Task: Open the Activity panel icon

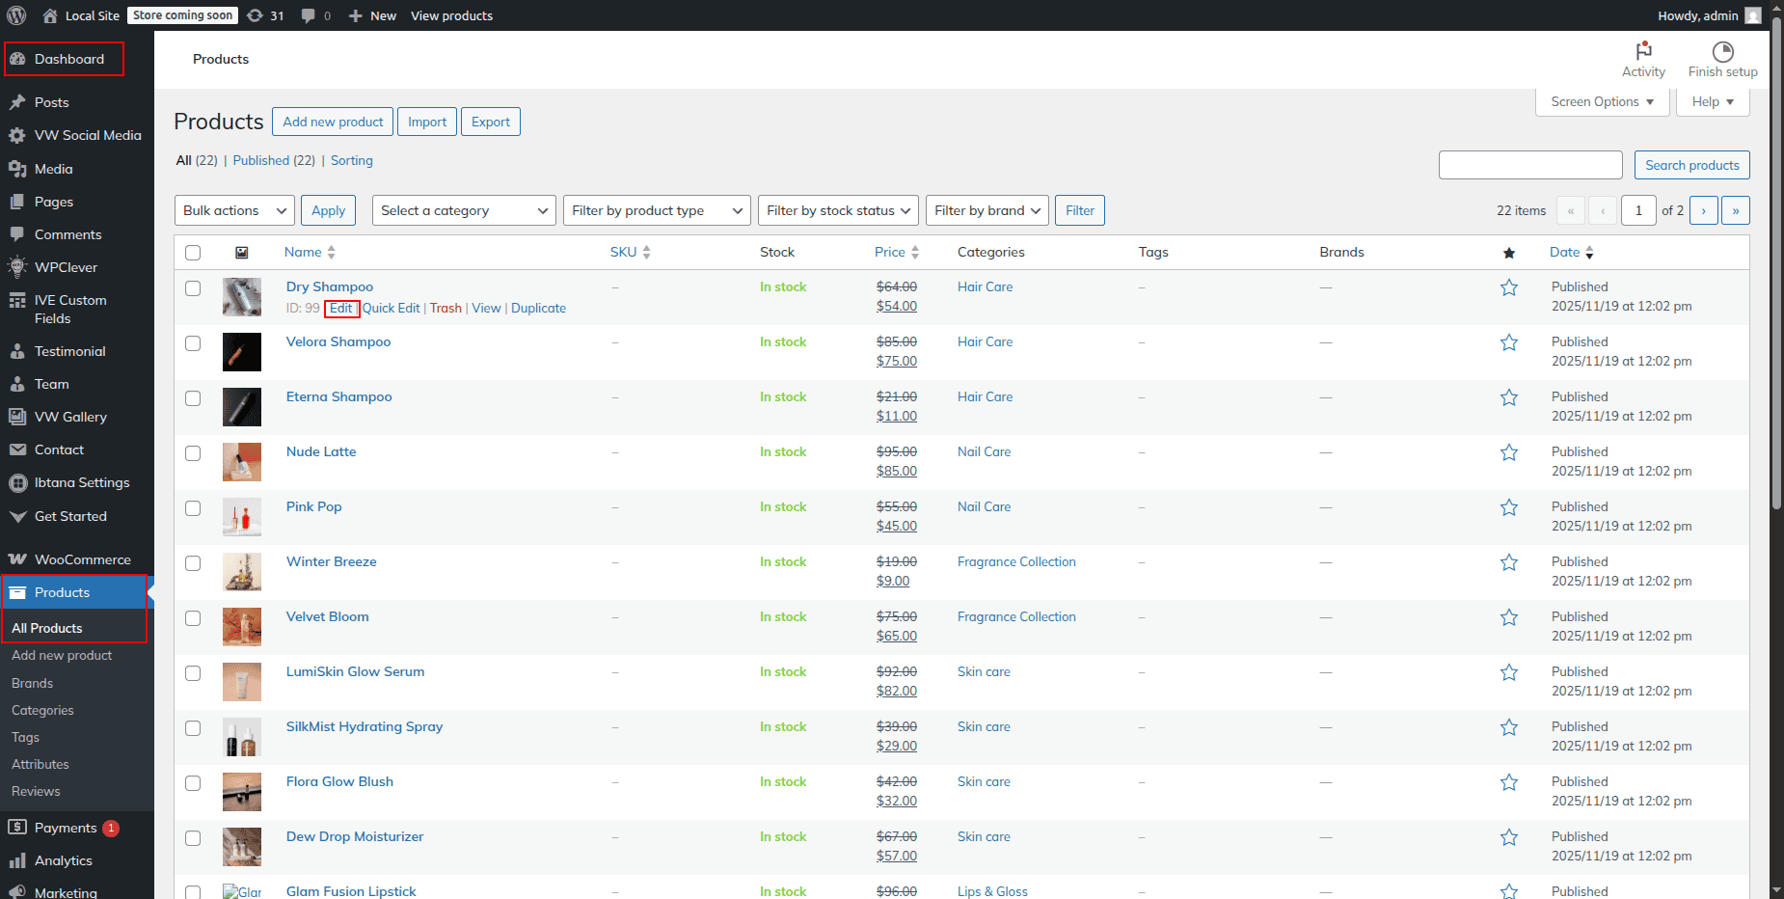Action: (x=1643, y=51)
